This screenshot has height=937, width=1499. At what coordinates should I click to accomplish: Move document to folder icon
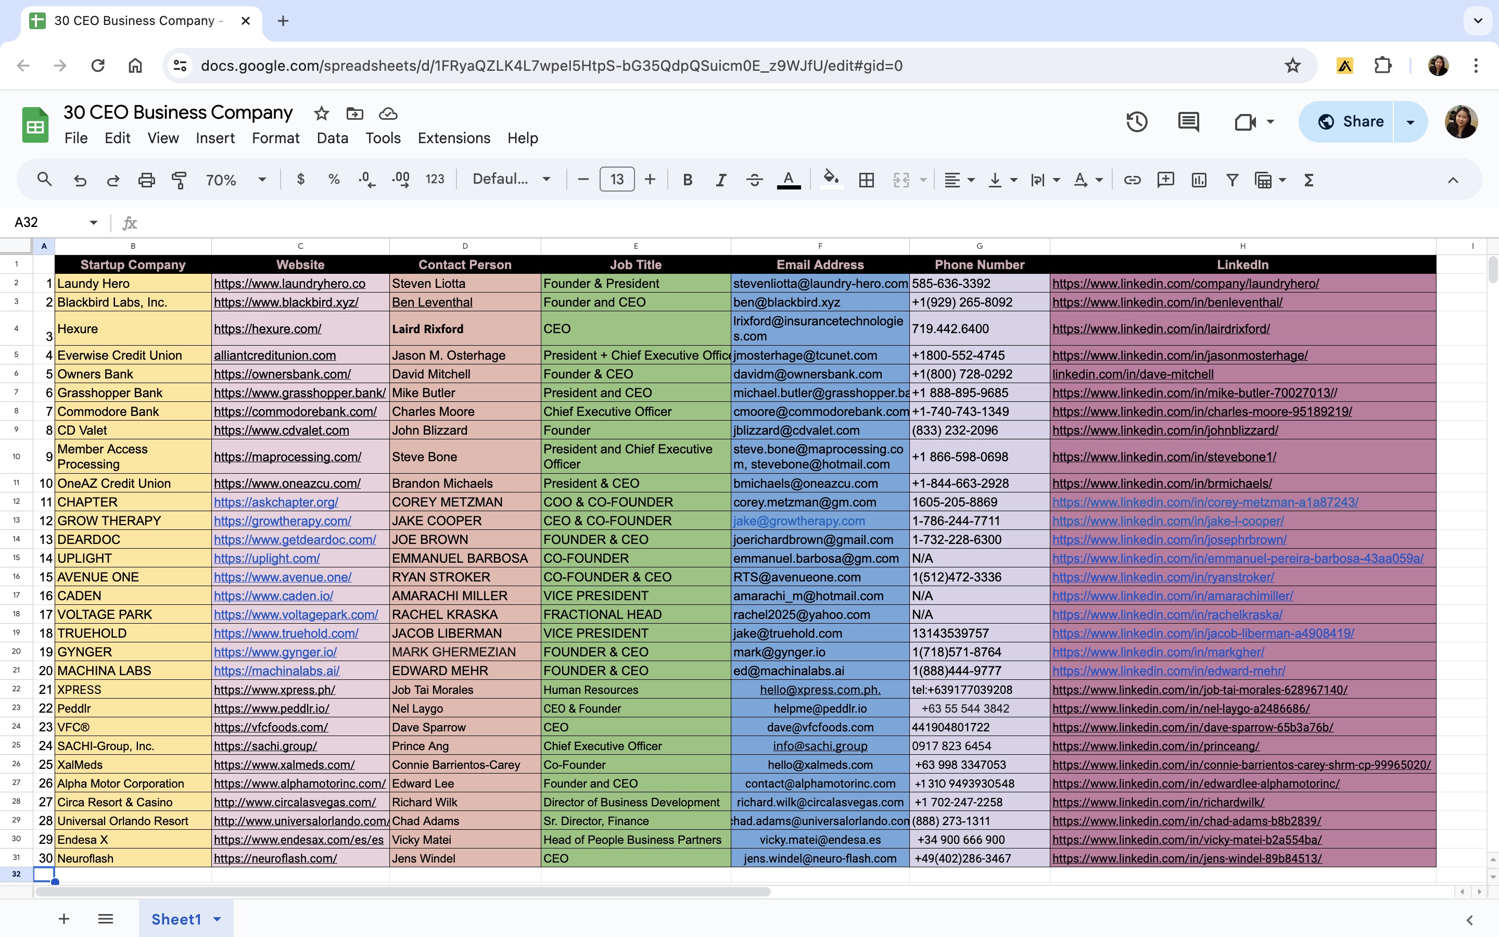pyautogui.click(x=354, y=113)
